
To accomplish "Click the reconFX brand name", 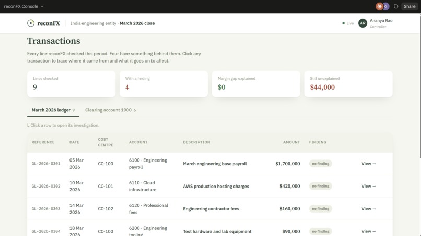I will tap(49, 23).
